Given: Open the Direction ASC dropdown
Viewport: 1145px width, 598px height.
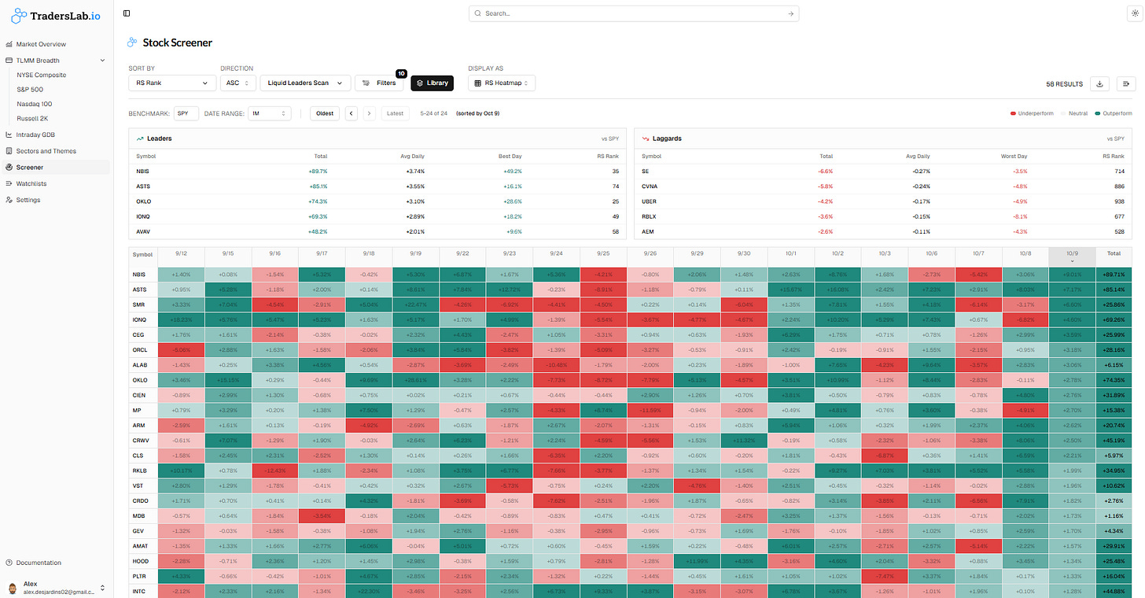Looking at the screenshot, I should (x=238, y=83).
